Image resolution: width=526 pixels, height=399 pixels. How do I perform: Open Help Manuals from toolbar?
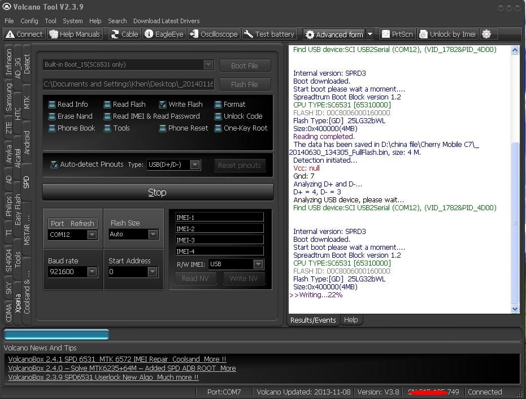click(x=75, y=34)
